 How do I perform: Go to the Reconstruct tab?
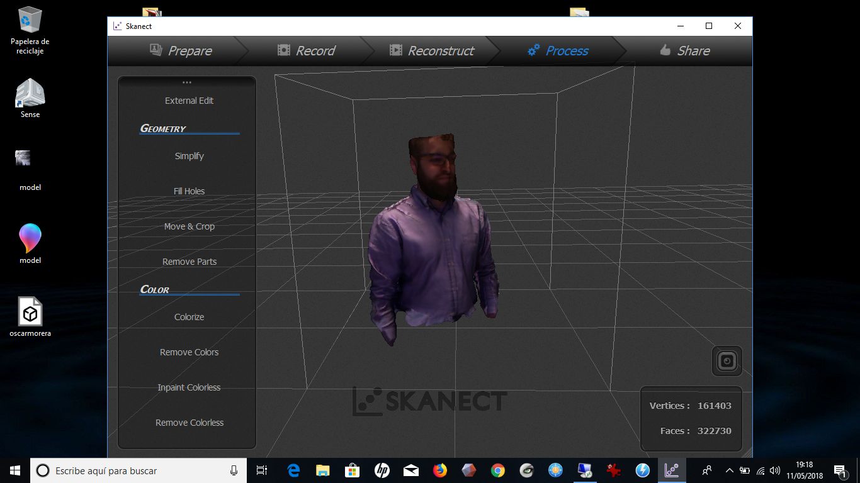[432, 51]
